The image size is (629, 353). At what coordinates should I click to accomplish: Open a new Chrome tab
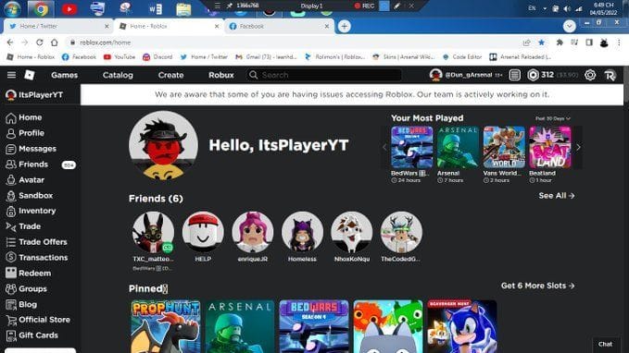pyautogui.click(x=344, y=27)
